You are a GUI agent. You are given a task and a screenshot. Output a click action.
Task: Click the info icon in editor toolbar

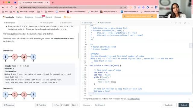point(171,23)
